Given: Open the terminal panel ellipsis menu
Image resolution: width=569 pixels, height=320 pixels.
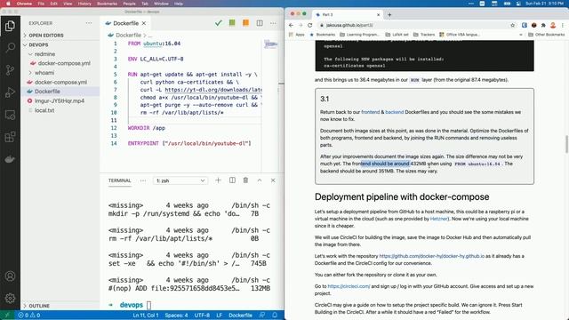Looking at the screenshot, I should pyautogui.click(x=143, y=180).
